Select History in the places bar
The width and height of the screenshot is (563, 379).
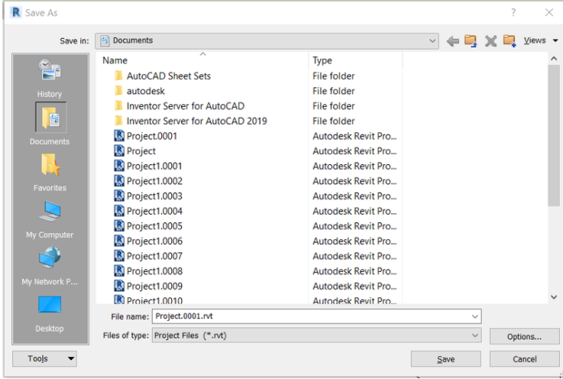click(50, 78)
